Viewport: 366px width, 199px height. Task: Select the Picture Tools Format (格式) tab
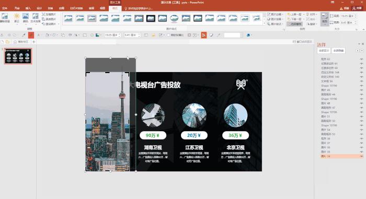pos(115,8)
